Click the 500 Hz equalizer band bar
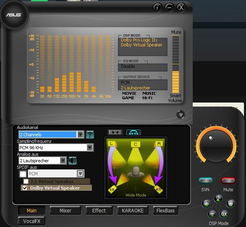This screenshot has width=246, height=227. pos(72,63)
